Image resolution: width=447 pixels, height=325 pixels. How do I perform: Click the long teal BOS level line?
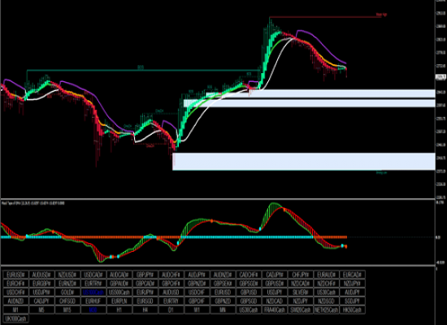143,70
